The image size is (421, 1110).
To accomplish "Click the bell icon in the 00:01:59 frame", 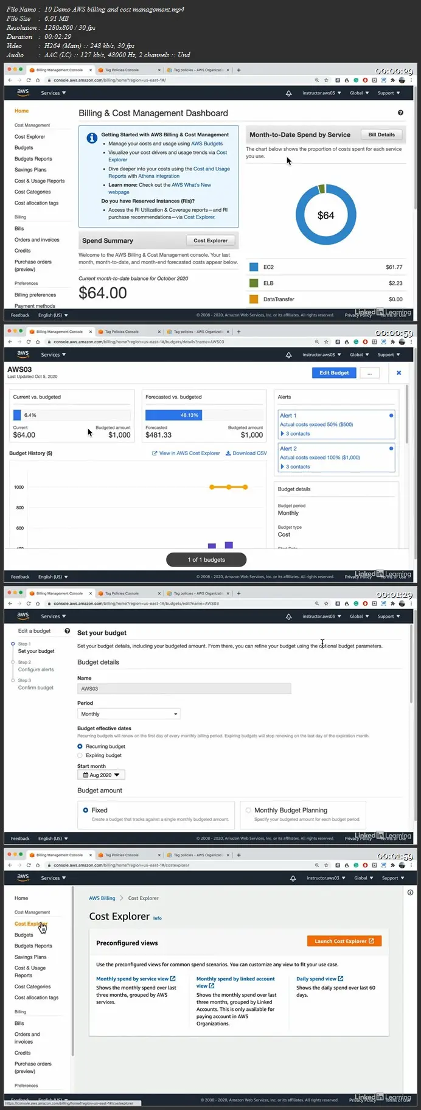I will 293,878.
